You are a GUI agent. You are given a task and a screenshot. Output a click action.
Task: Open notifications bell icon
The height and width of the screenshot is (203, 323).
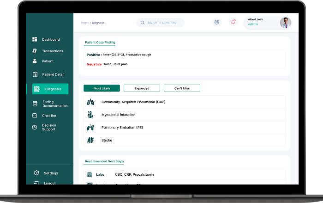[x=233, y=22]
